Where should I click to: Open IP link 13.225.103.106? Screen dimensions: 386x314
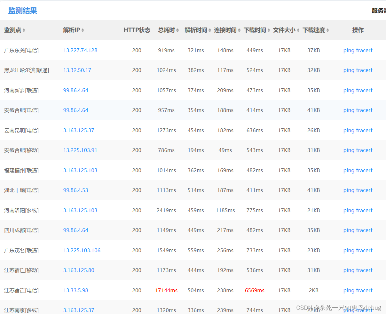[82, 250]
